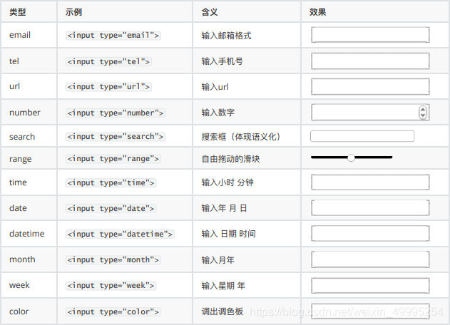Click the code <input type="url">
450x325 pixels.
point(108,87)
